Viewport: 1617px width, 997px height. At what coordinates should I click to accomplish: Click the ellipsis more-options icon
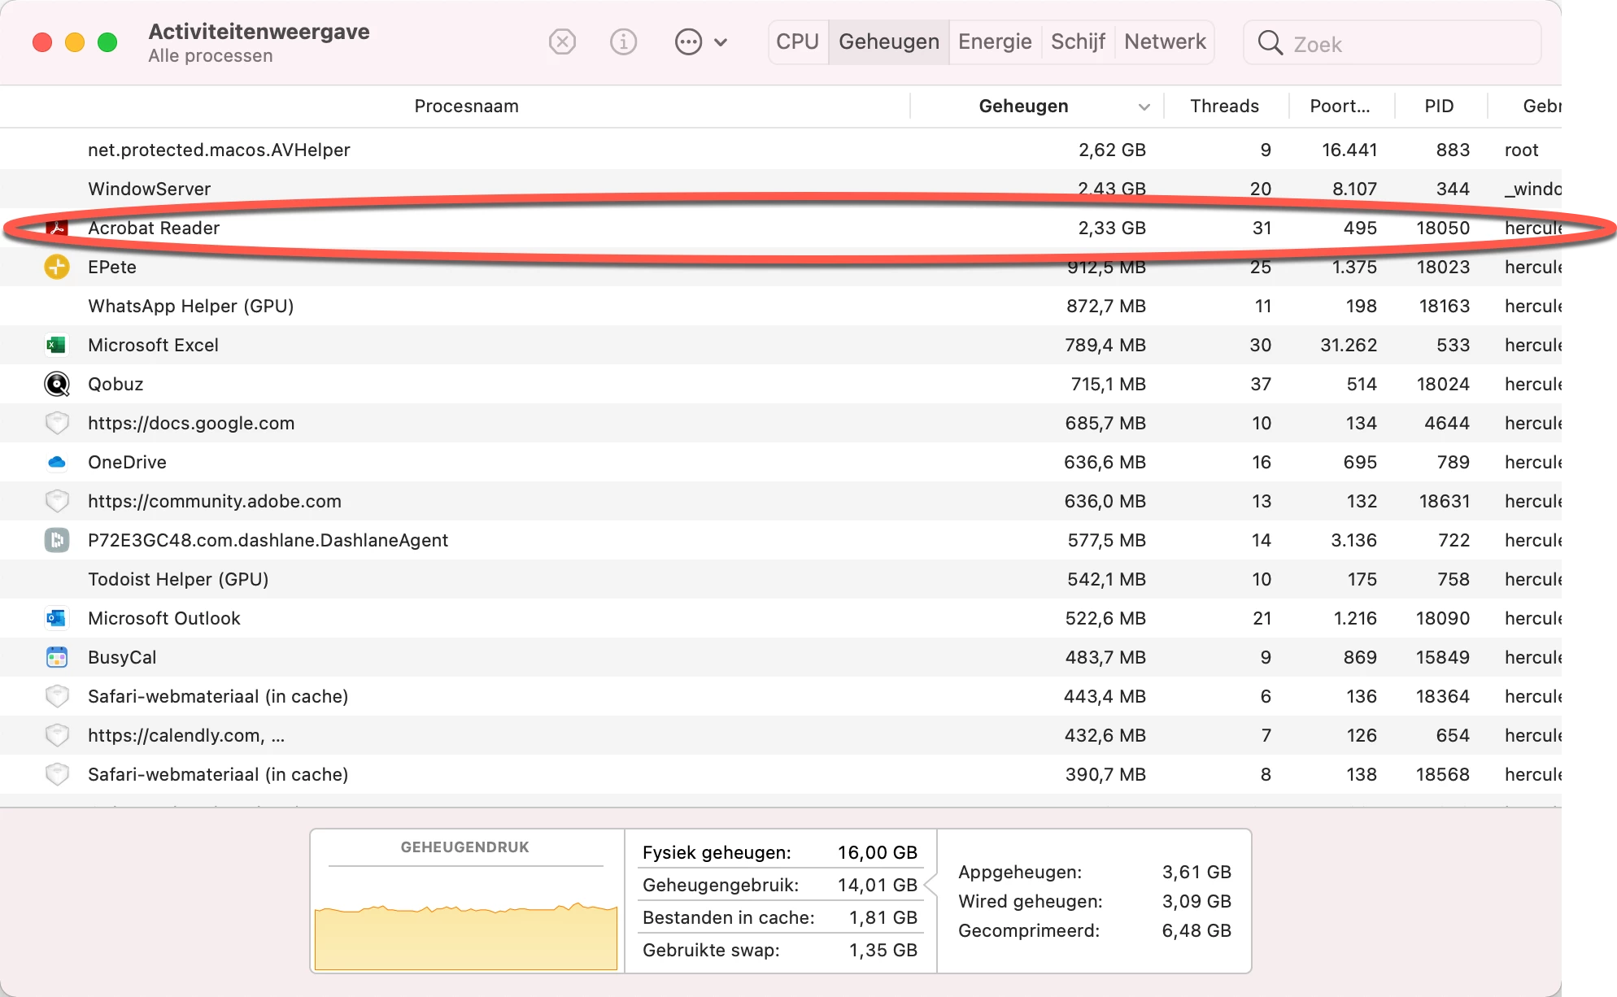[x=688, y=41]
